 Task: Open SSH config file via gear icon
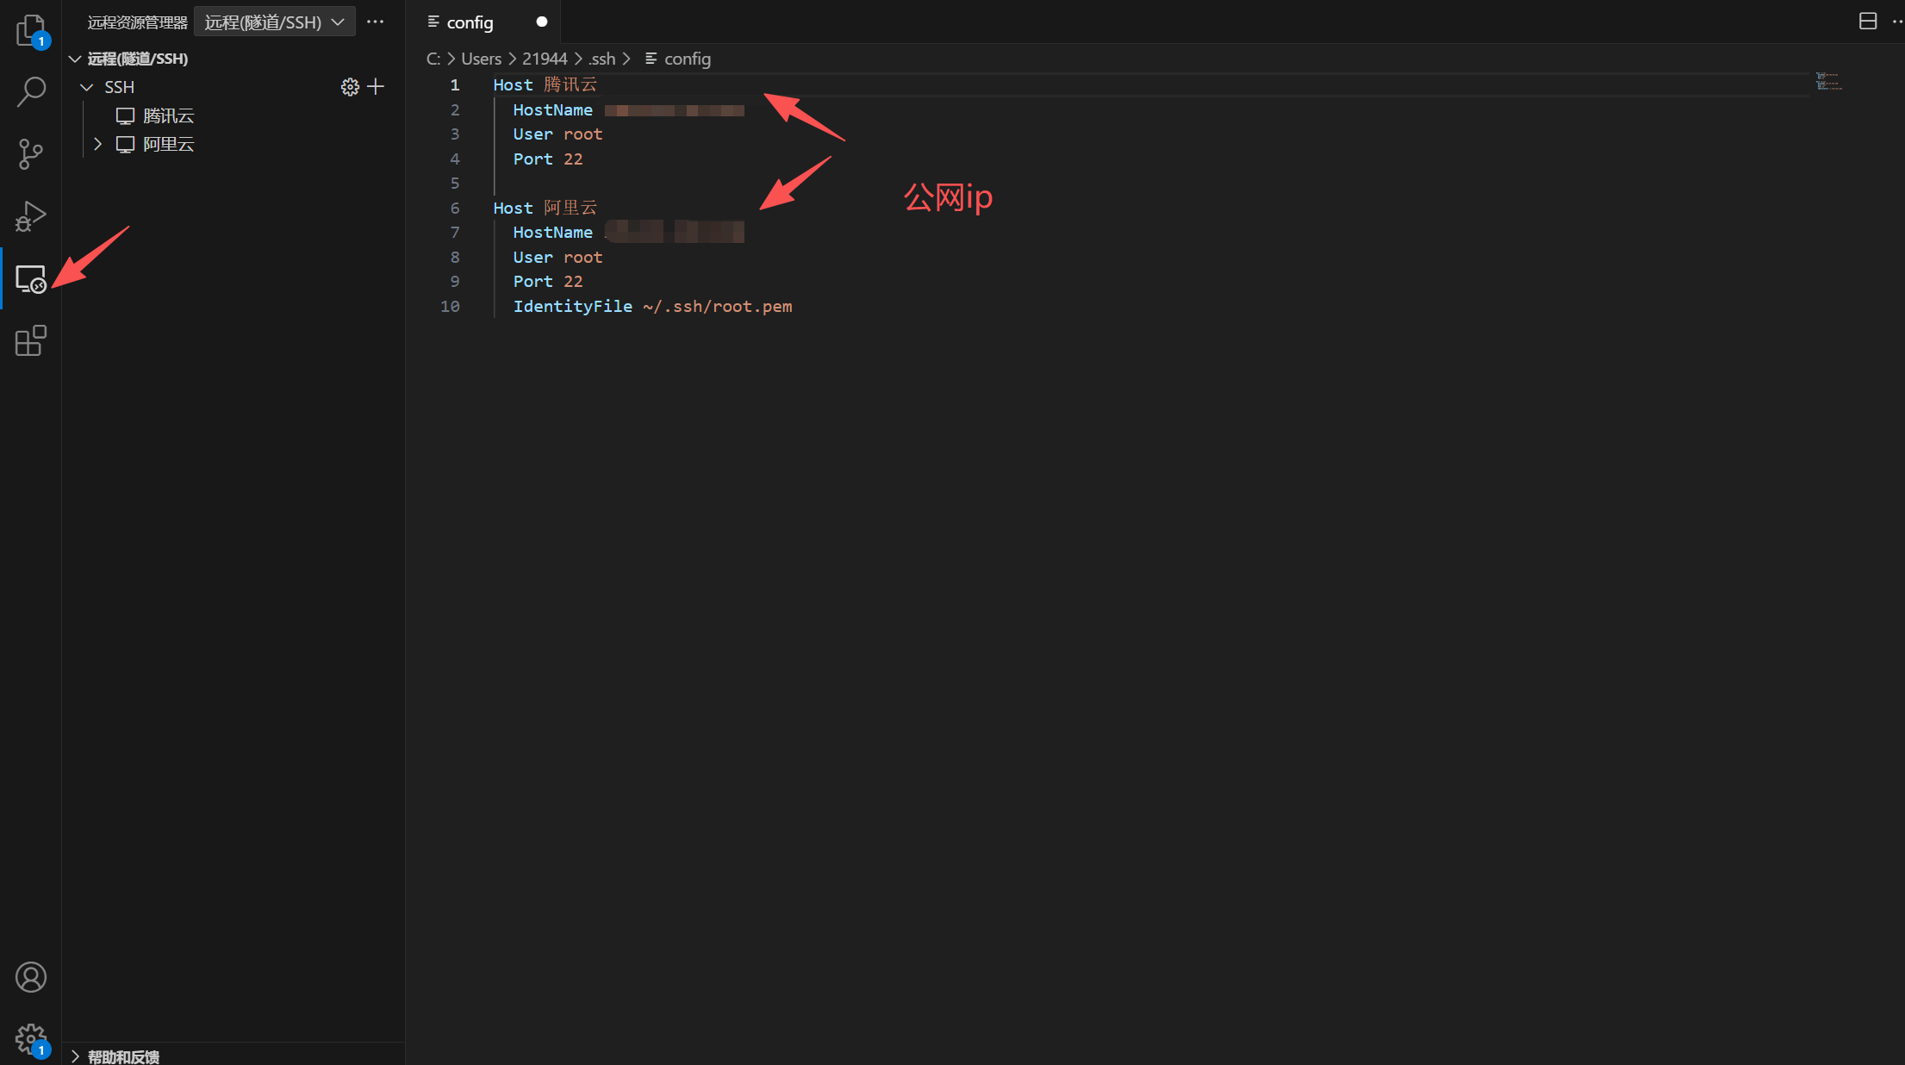(350, 87)
